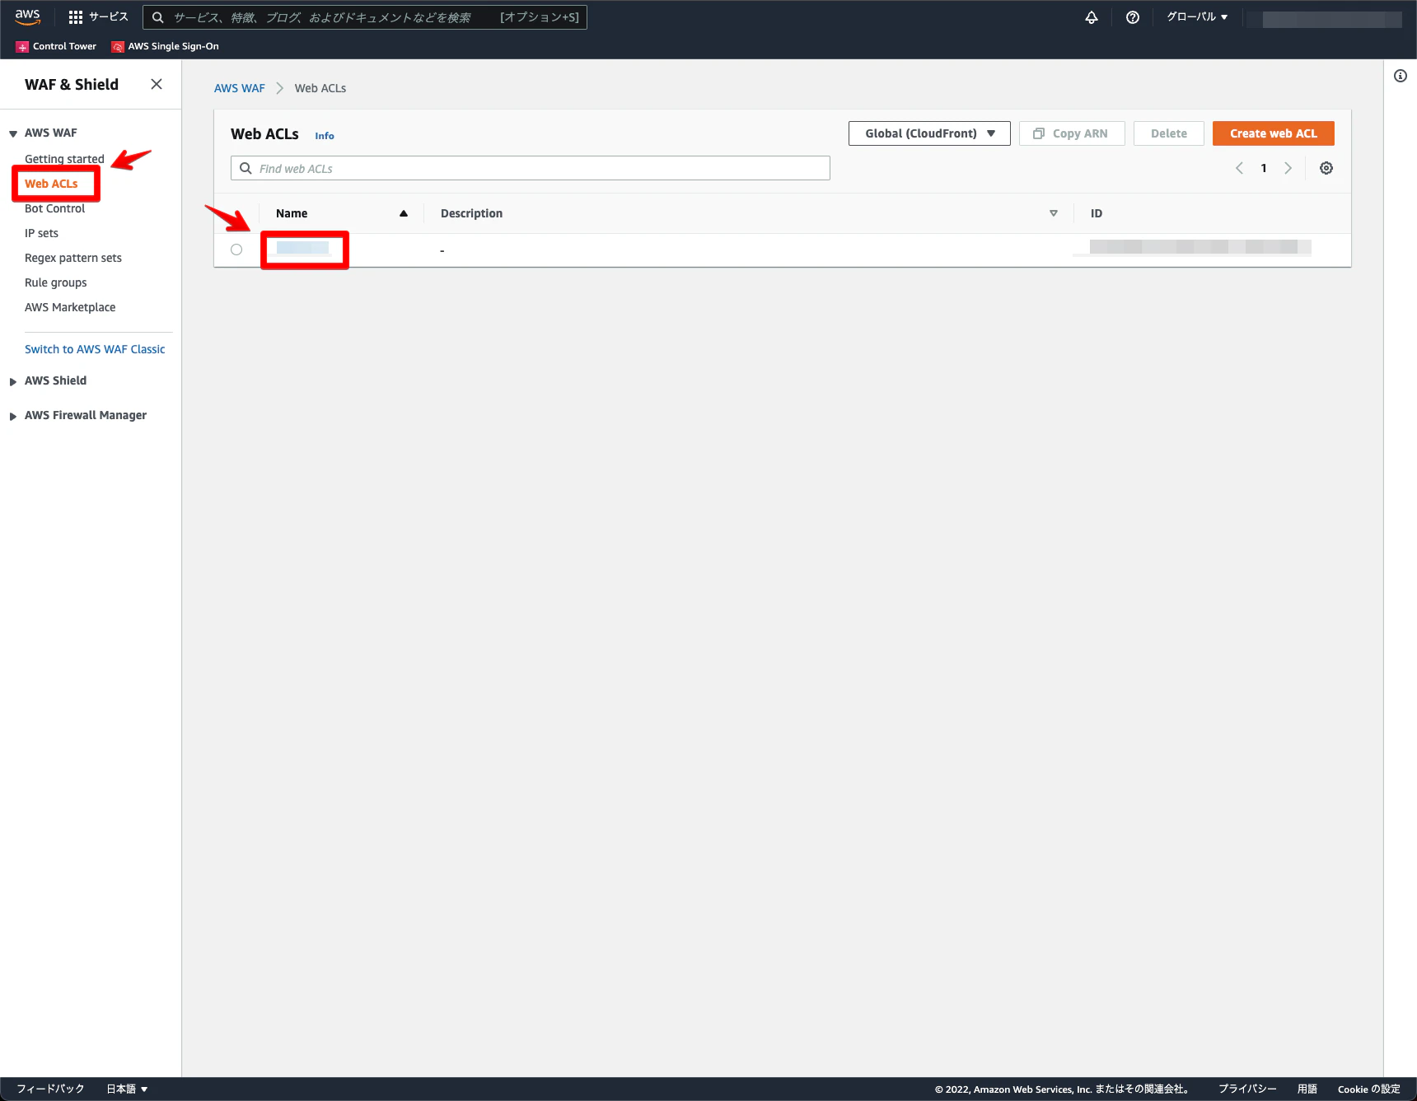1417x1101 pixels.
Task: Open Cookie の設定 preferences
Action: click(1369, 1089)
